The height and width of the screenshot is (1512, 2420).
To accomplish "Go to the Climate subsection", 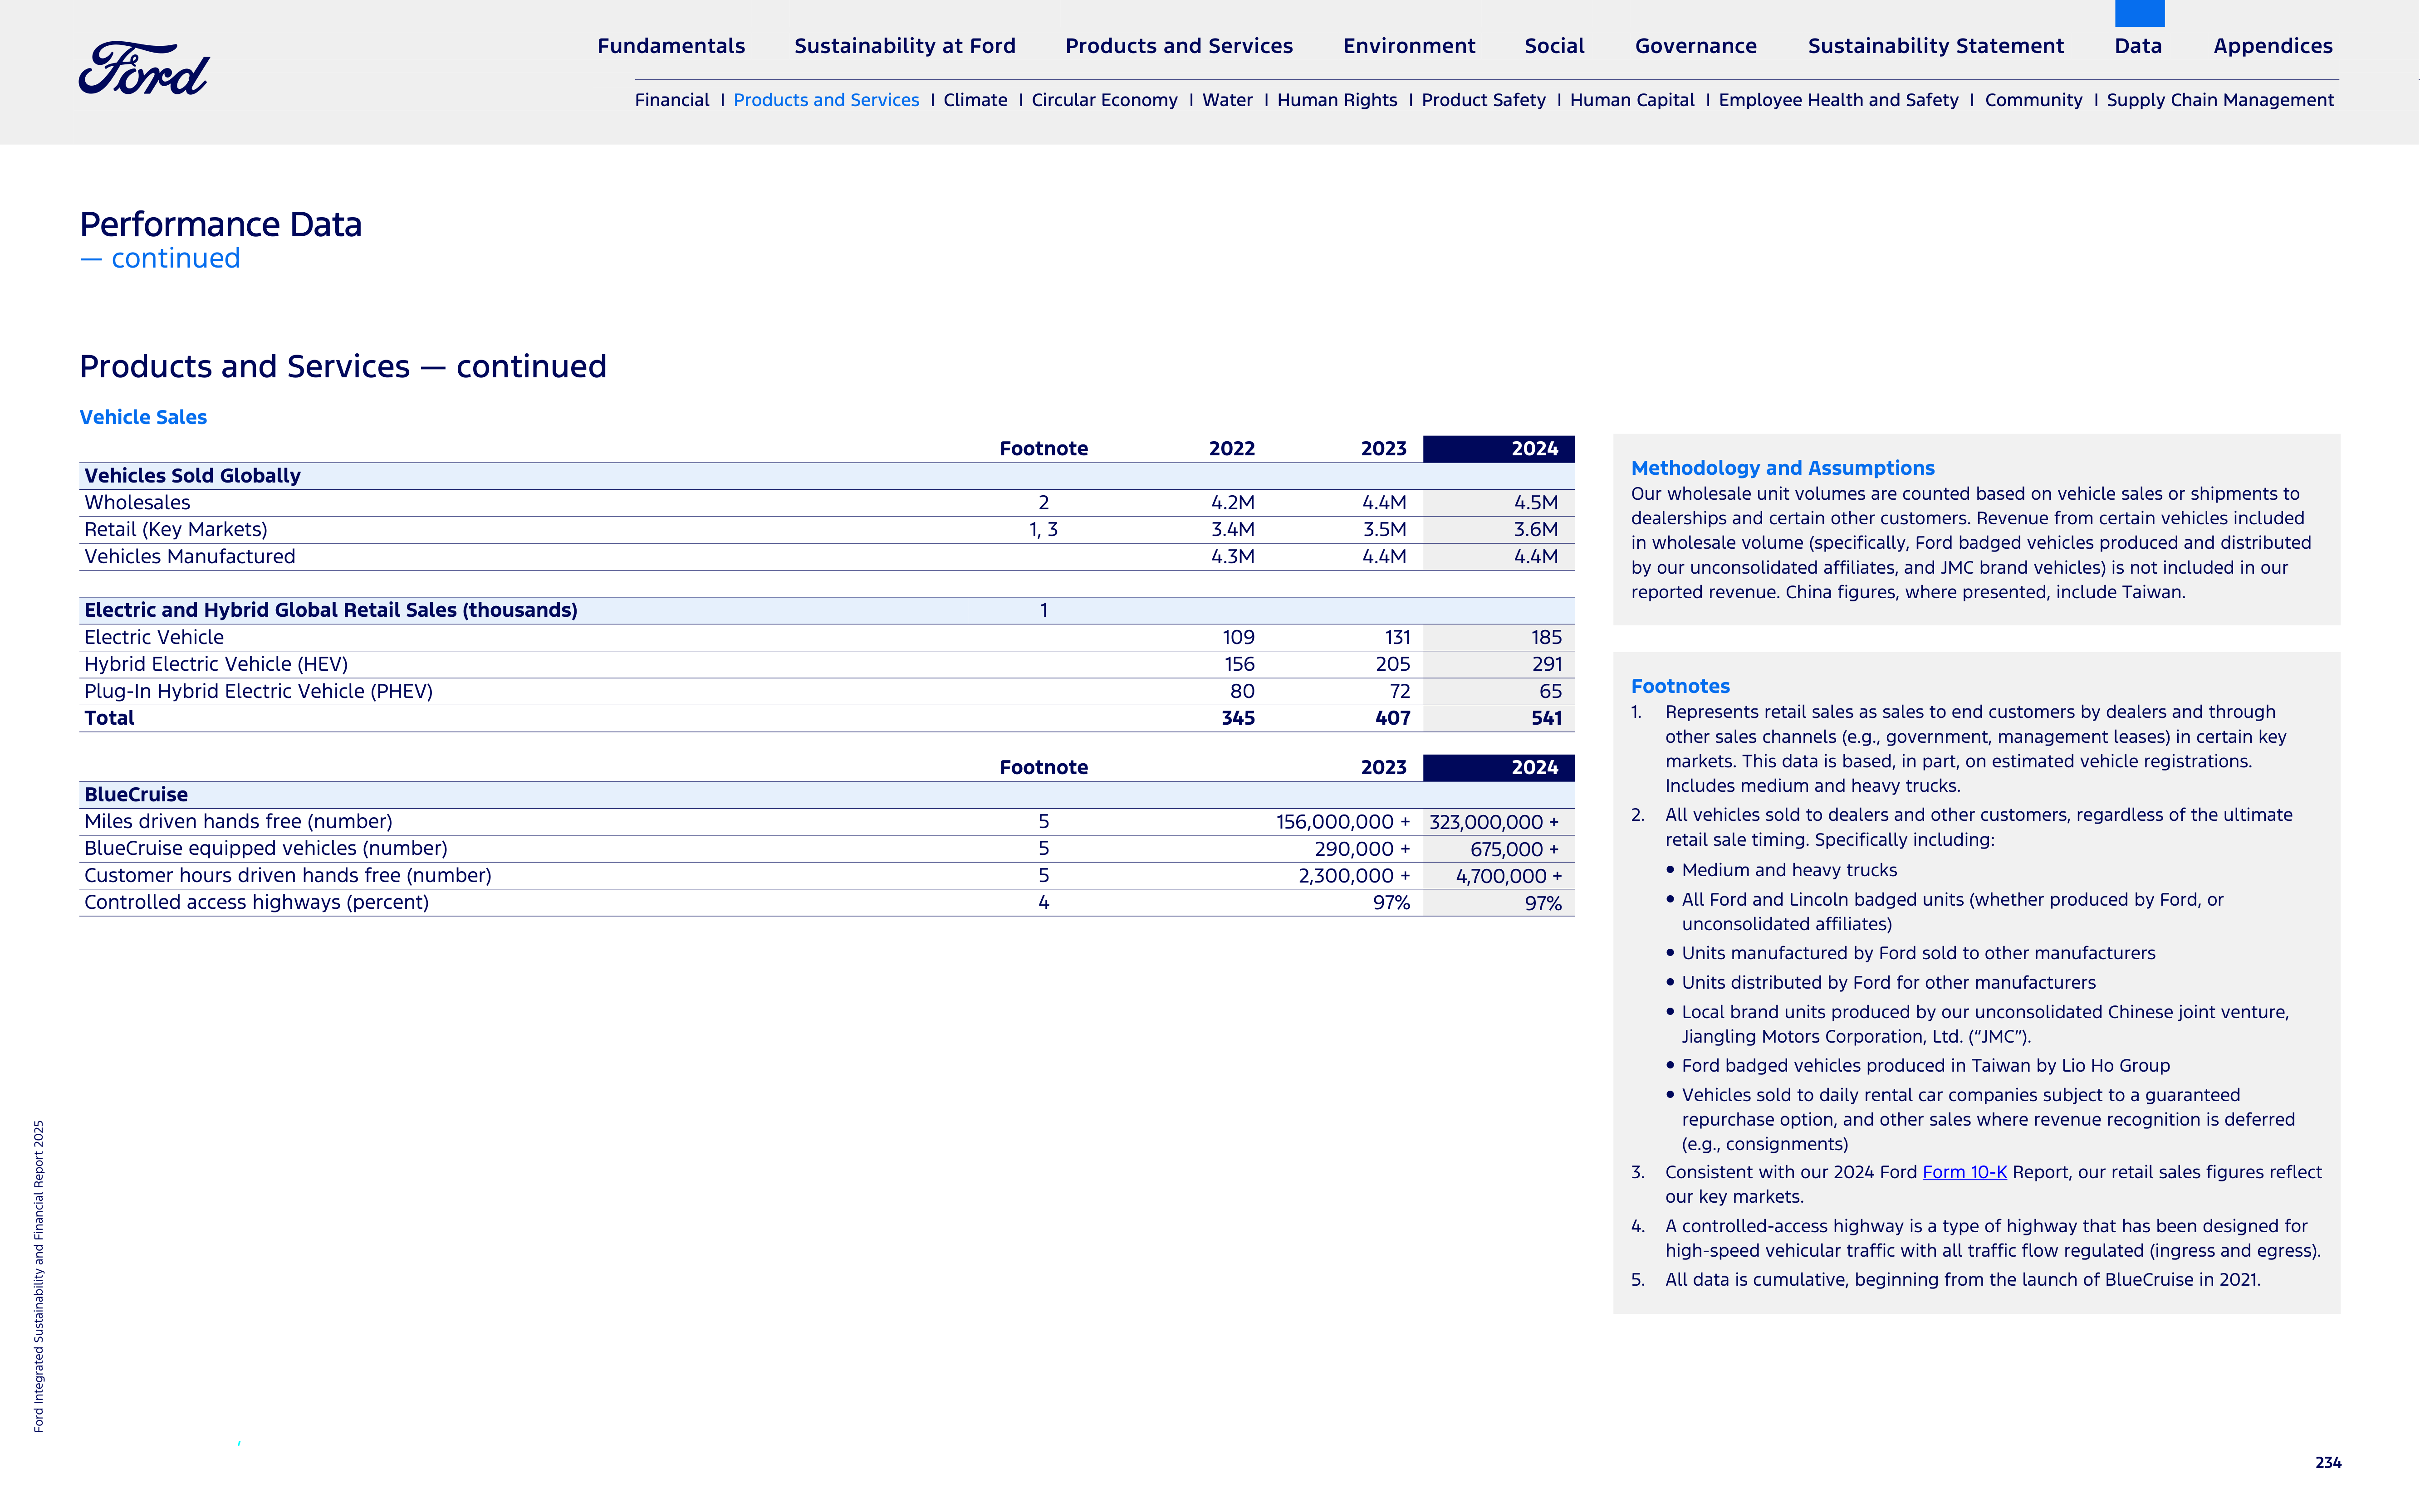I will tap(975, 100).
